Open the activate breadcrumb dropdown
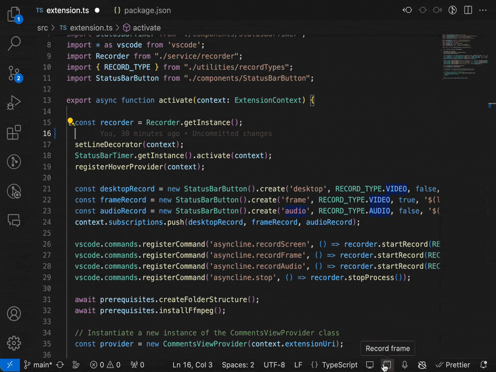Screen dimensions: 496x372 click(147, 28)
